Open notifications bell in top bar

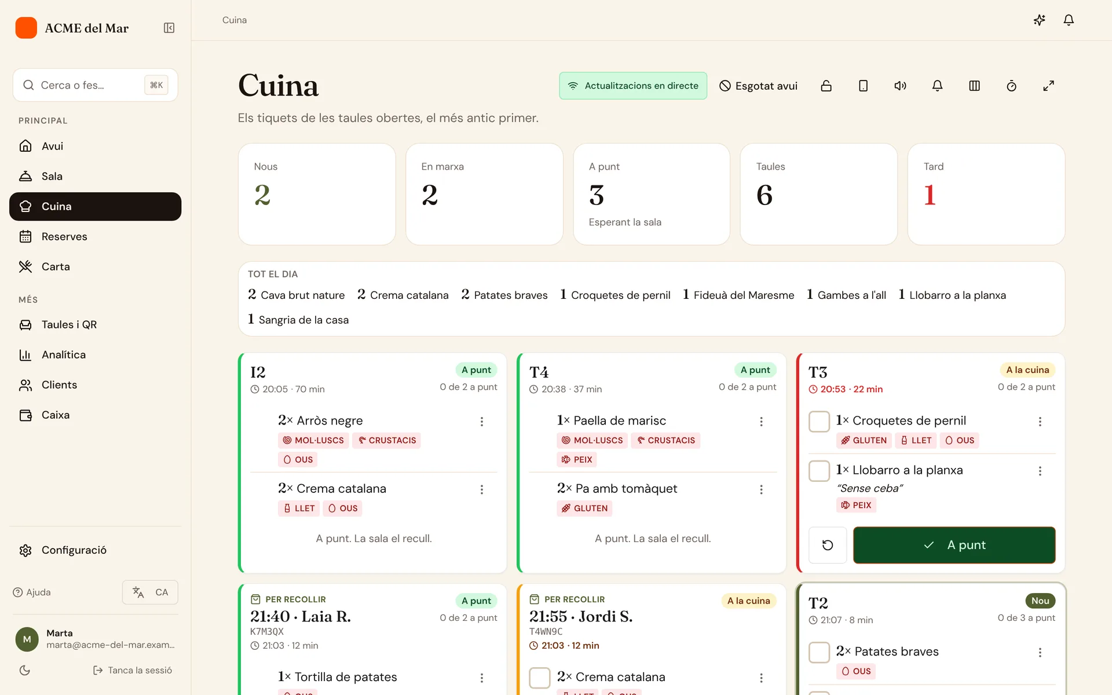[x=1069, y=20]
